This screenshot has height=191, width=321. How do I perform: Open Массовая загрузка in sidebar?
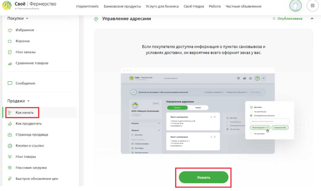coord(31,168)
